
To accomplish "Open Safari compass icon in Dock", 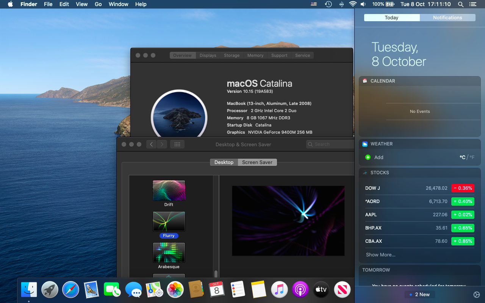I will 70,290.
